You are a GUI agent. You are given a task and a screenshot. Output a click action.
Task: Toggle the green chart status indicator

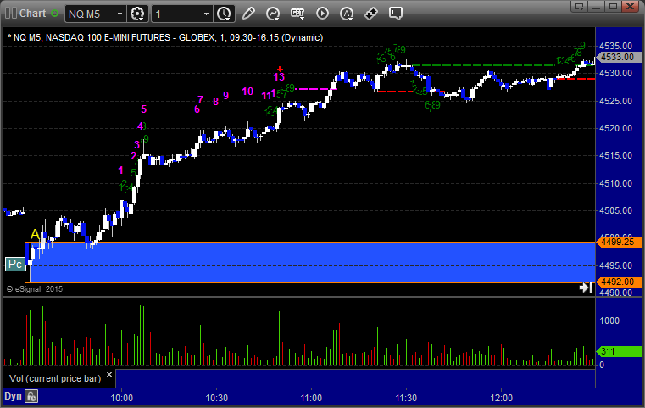(55, 14)
